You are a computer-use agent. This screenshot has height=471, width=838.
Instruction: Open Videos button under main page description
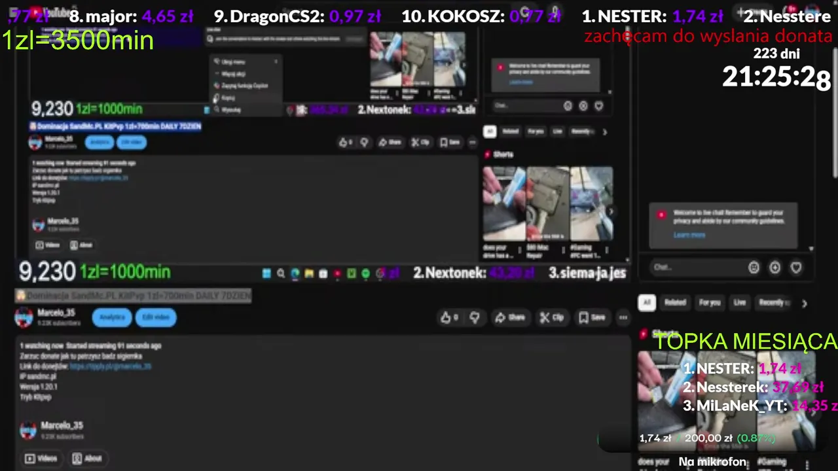click(41, 458)
